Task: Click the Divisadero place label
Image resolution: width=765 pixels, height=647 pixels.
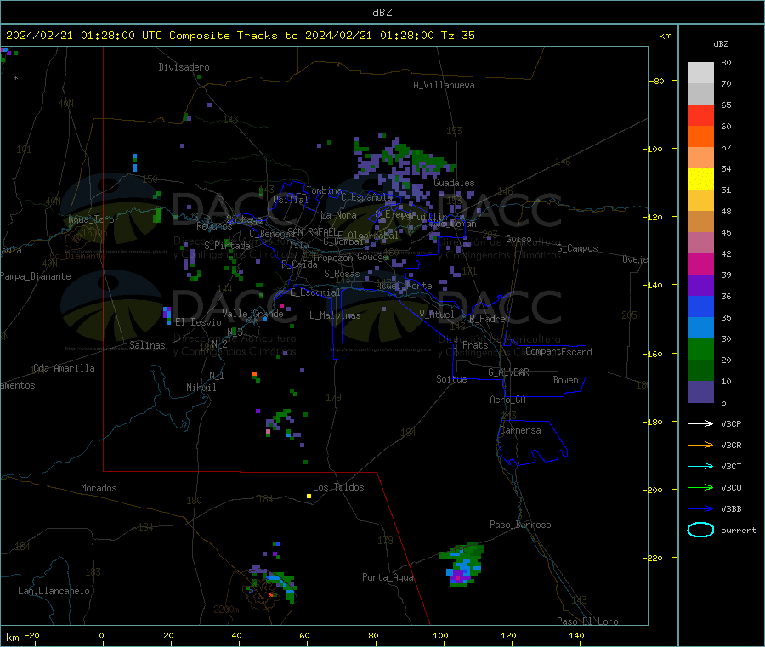Action: pos(184,67)
